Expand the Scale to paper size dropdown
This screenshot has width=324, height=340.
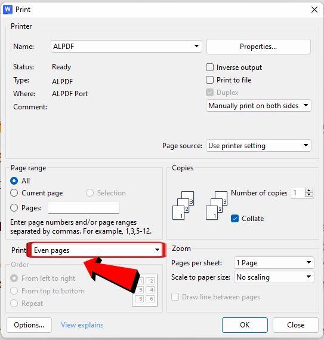[x=274, y=277]
